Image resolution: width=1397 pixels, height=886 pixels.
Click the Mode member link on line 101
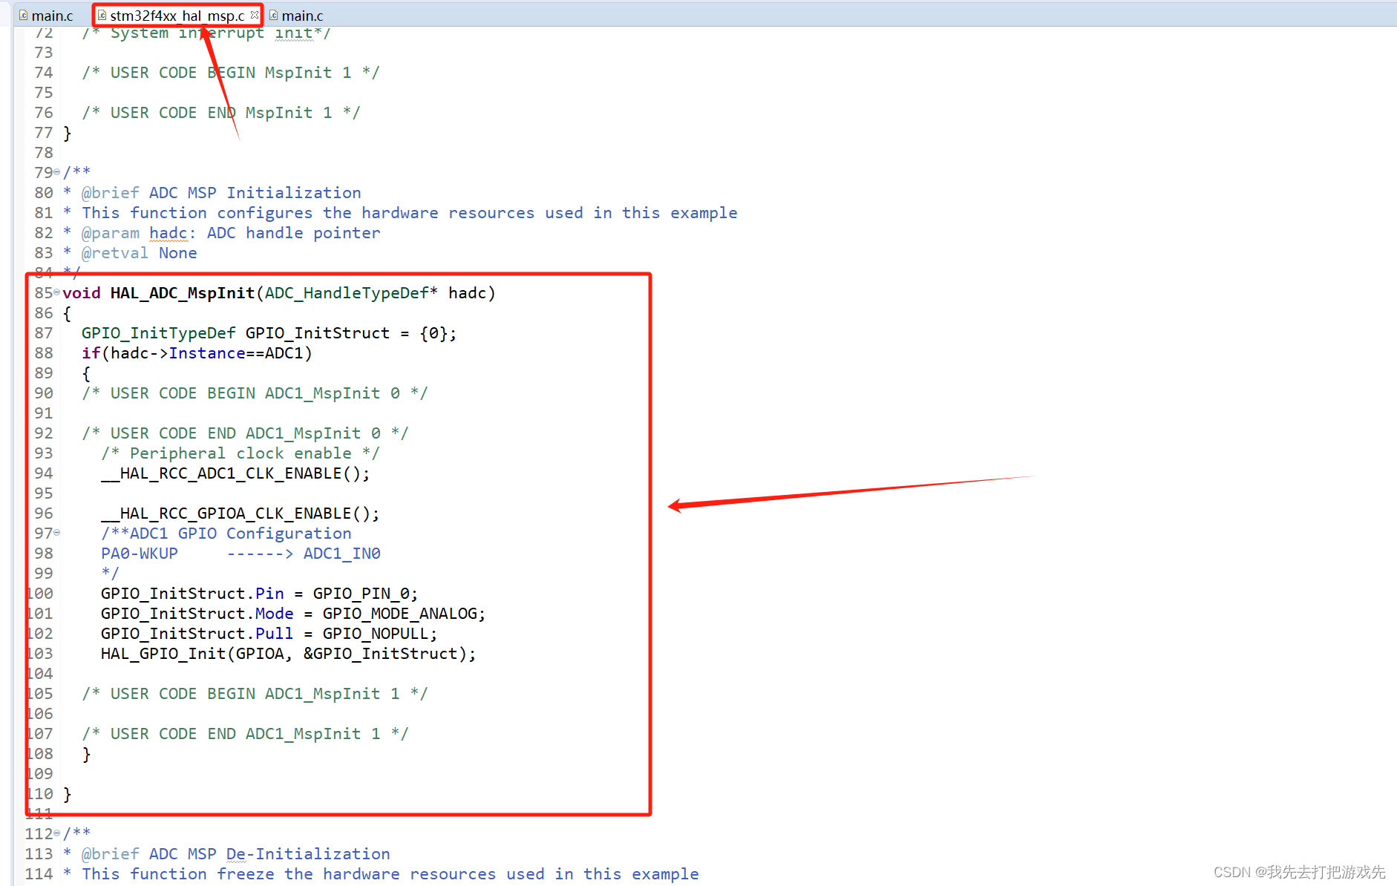coord(275,614)
